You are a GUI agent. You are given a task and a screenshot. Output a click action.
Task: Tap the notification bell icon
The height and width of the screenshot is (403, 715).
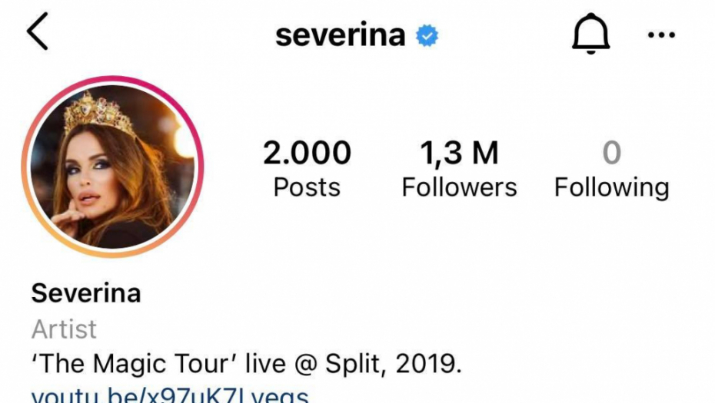pyautogui.click(x=590, y=33)
